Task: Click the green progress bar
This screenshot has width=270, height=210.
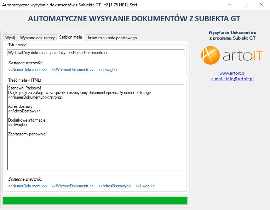Action: tap(95, 200)
